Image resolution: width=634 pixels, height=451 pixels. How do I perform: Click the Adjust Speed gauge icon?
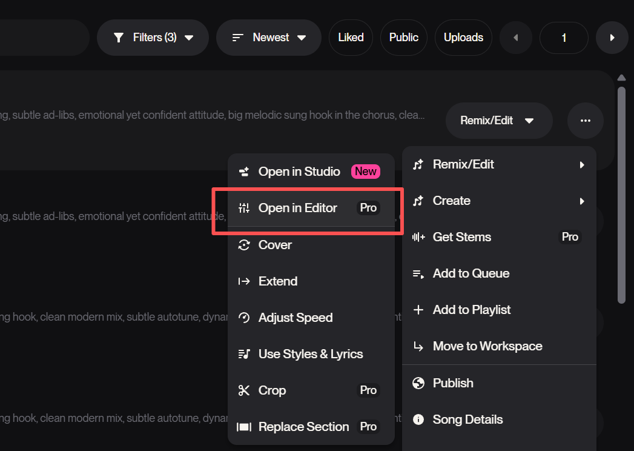coord(244,318)
